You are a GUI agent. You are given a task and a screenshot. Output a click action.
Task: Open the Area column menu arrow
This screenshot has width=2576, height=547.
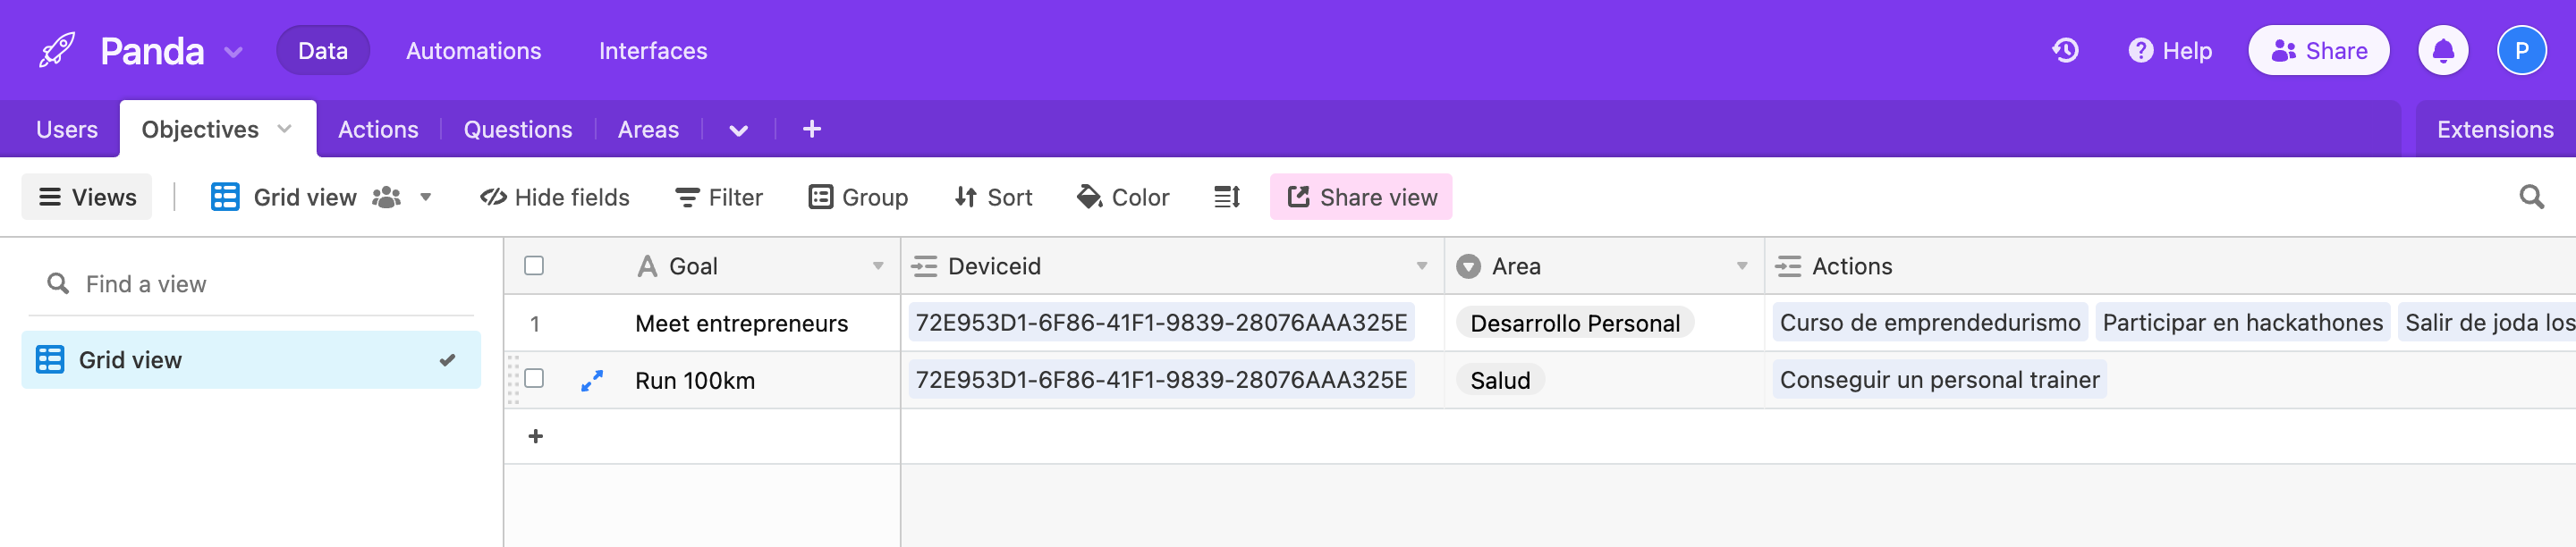[1741, 266]
